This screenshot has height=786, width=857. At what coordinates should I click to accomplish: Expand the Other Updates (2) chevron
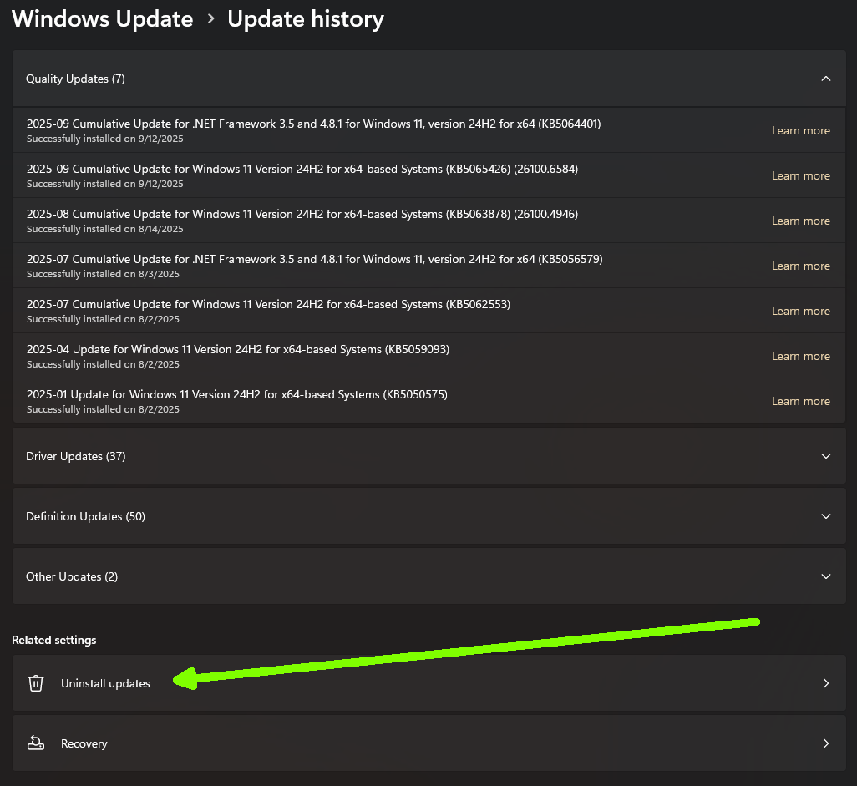826,576
